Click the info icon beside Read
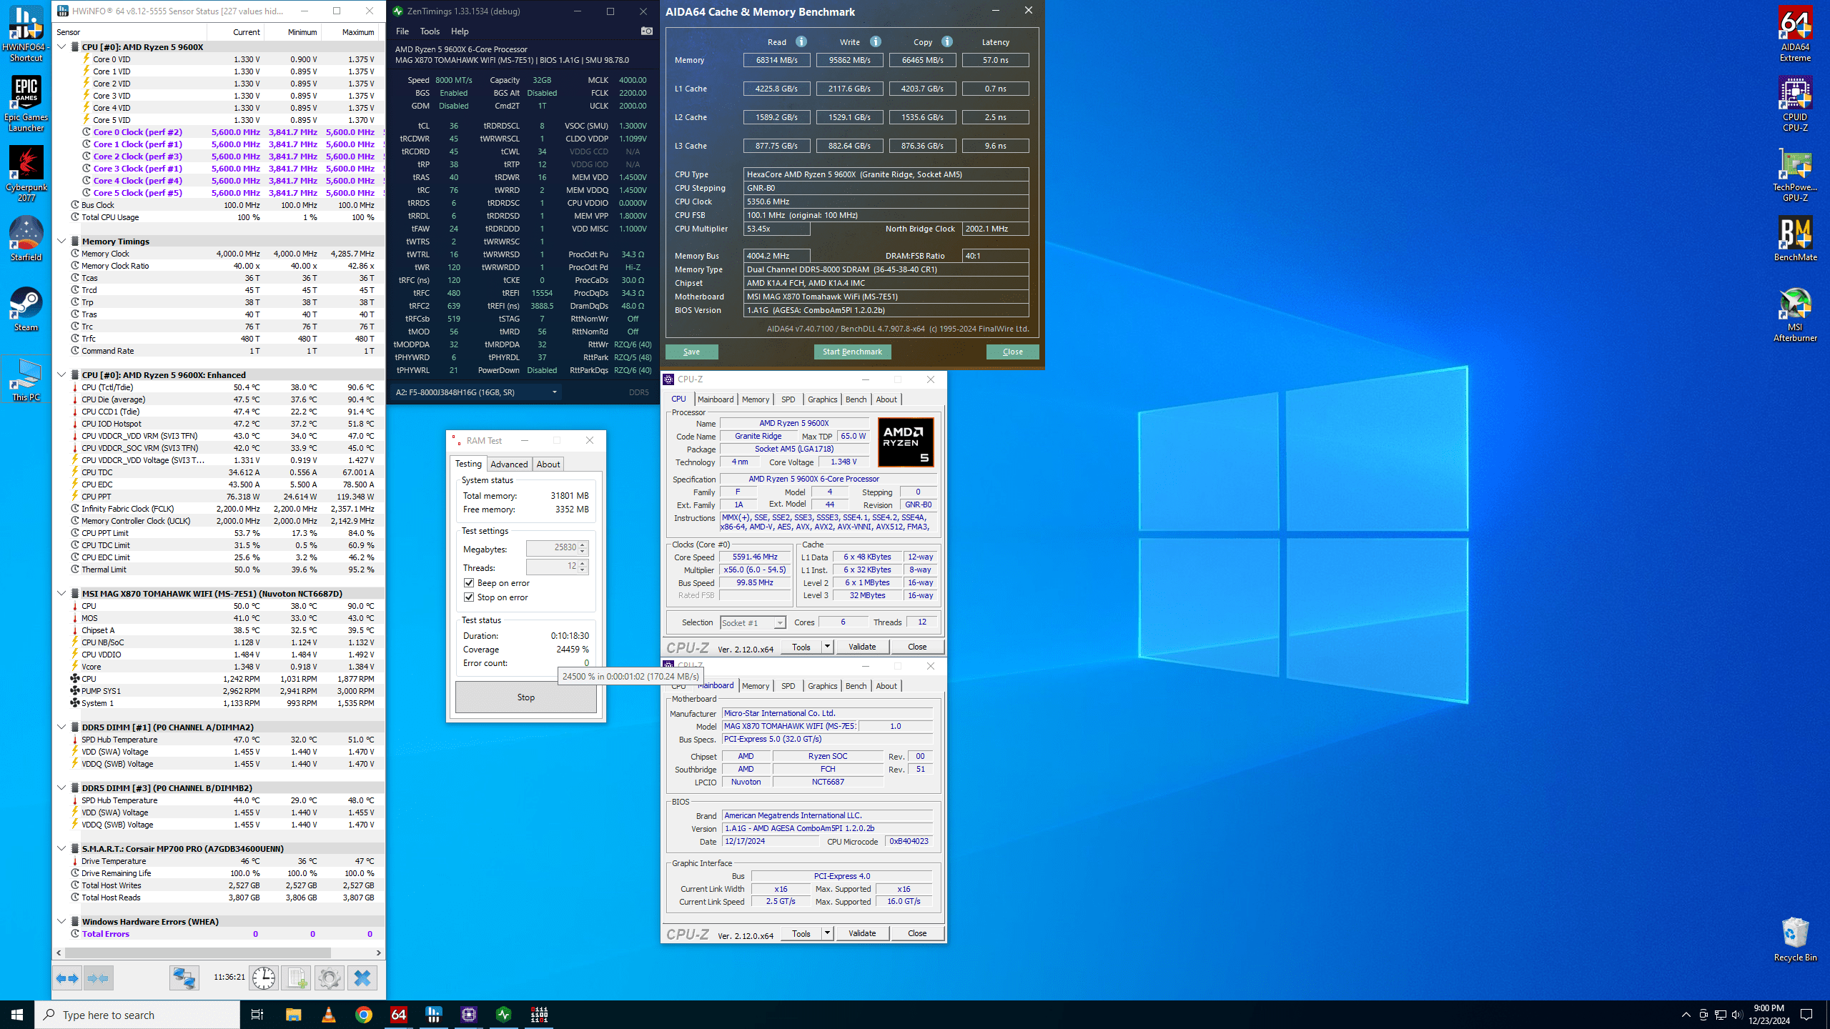Screen dimensions: 1830x1029 coord(801,42)
